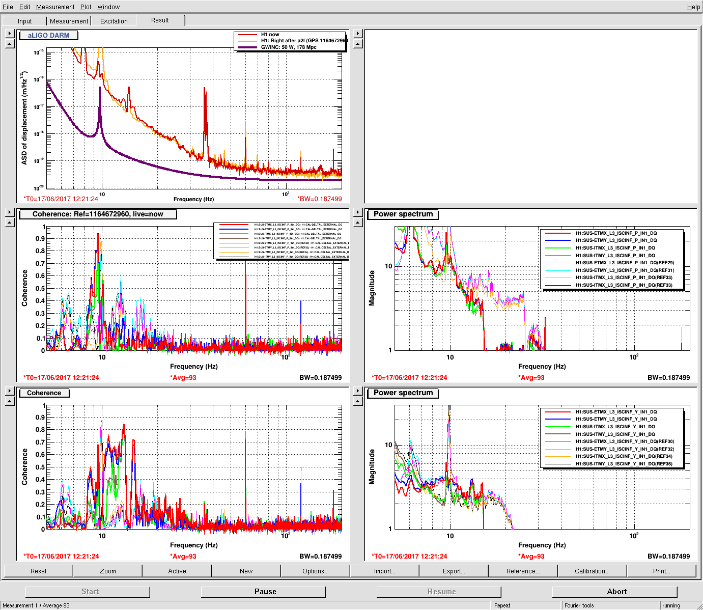
Task: Open the File menu
Action: point(8,7)
